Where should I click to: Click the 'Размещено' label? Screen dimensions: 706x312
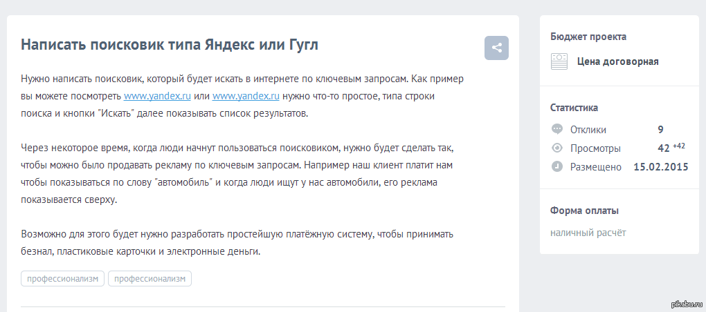pos(596,167)
